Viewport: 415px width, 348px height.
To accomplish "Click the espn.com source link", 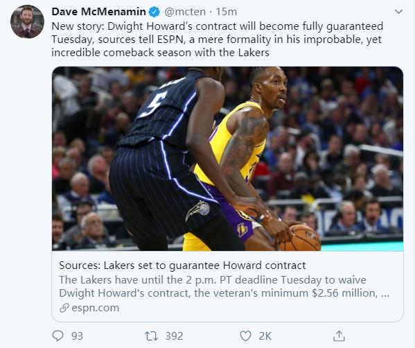I will (96, 308).
